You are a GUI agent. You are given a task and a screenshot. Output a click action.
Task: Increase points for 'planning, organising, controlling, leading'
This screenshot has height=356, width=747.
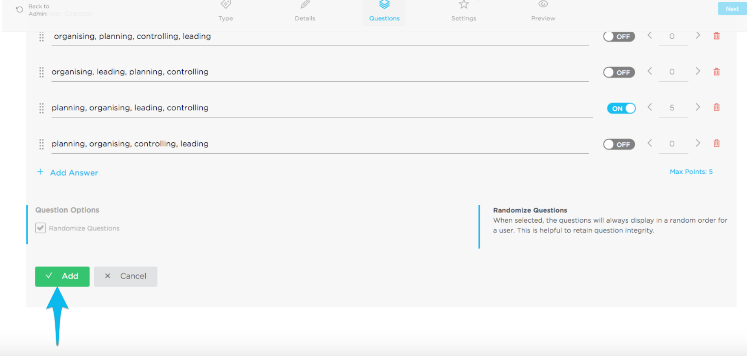(x=698, y=143)
